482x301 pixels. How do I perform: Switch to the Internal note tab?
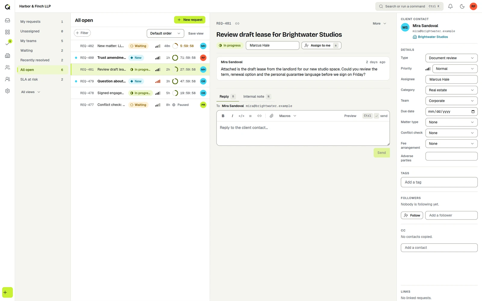(257, 97)
